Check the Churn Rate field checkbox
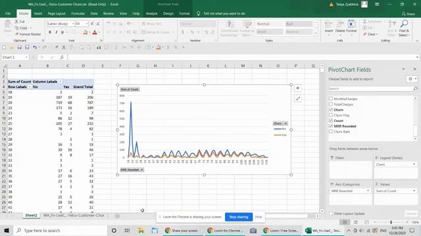Viewport: 421px width, 236px height. click(x=331, y=131)
